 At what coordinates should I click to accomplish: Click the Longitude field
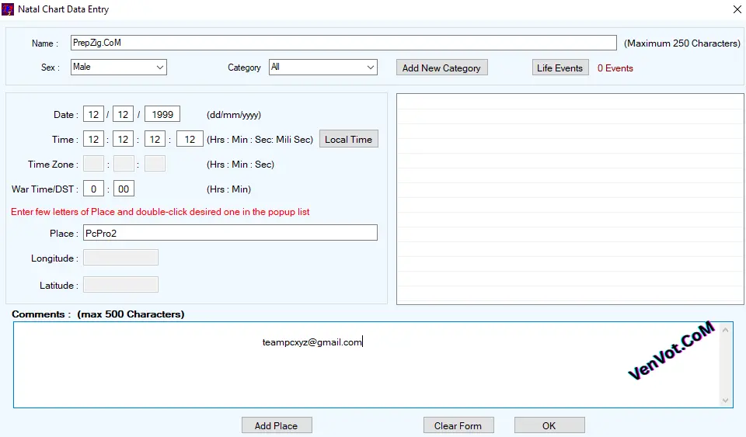121,258
